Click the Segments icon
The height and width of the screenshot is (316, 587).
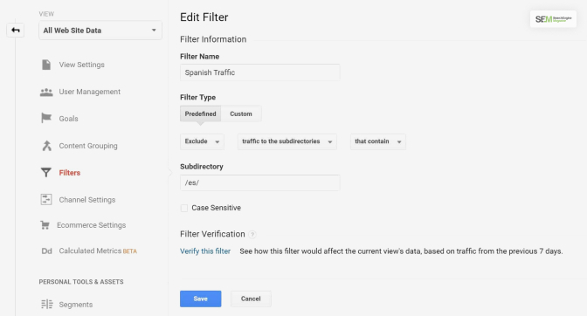click(47, 304)
